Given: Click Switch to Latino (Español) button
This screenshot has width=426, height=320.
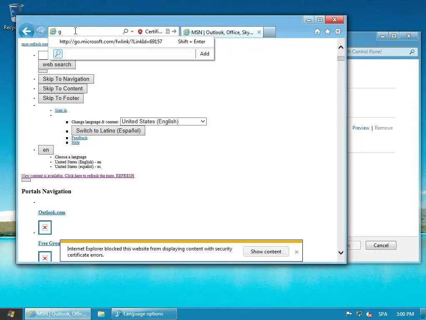Looking at the screenshot, I should tap(108, 130).
